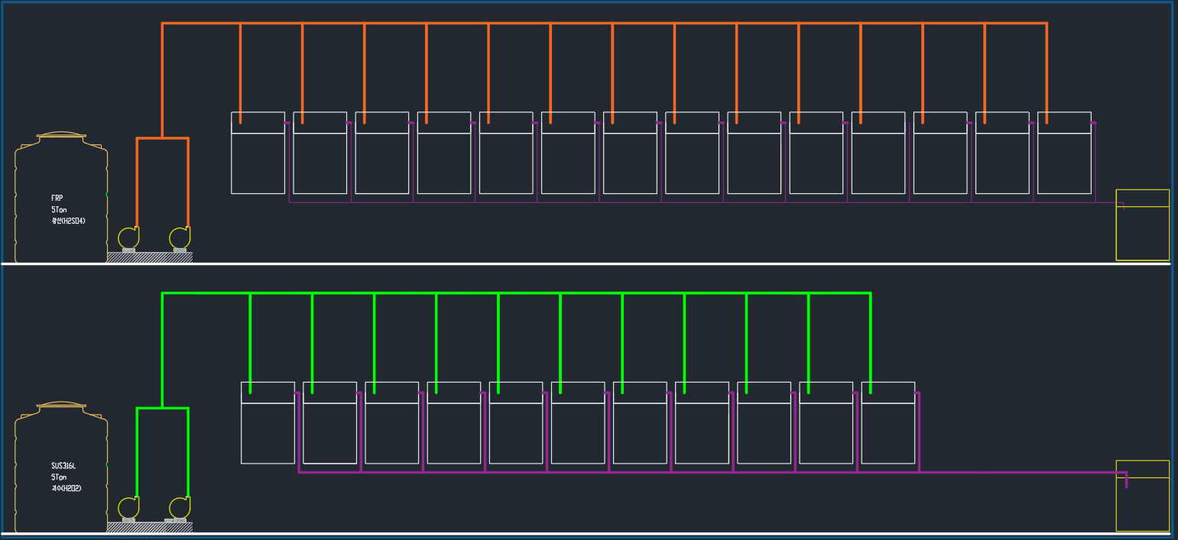
Task: Select the yellow collection tank of the orange system
Action: (1143, 225)
